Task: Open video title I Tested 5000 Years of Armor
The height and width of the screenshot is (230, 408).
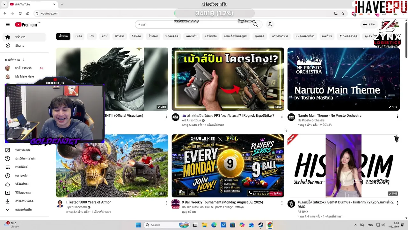Action: coord(89,202)
